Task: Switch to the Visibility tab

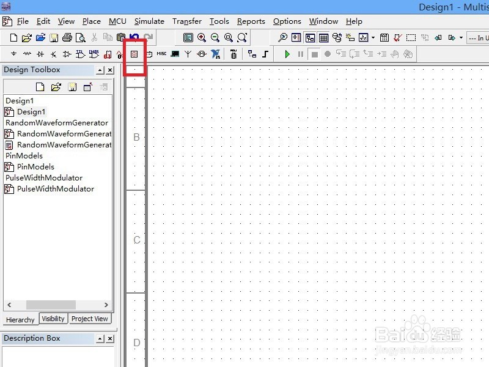Action: click(53, 319)
